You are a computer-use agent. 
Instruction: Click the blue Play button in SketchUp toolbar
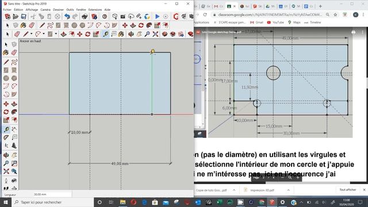[157, 17]
